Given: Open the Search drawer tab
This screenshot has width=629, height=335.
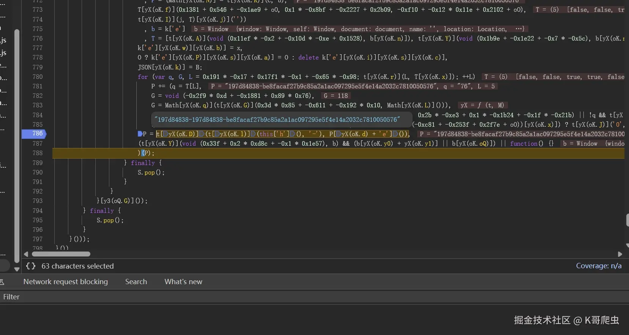Looking at the screenshot, I should point(136,282).
